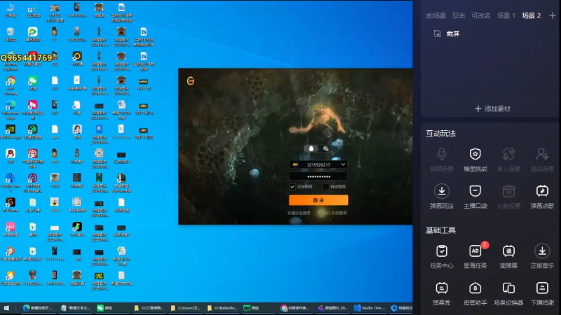
Task: Open the 弹幕秀 icon
Action: pyautogui.click(x=442, y=288)
